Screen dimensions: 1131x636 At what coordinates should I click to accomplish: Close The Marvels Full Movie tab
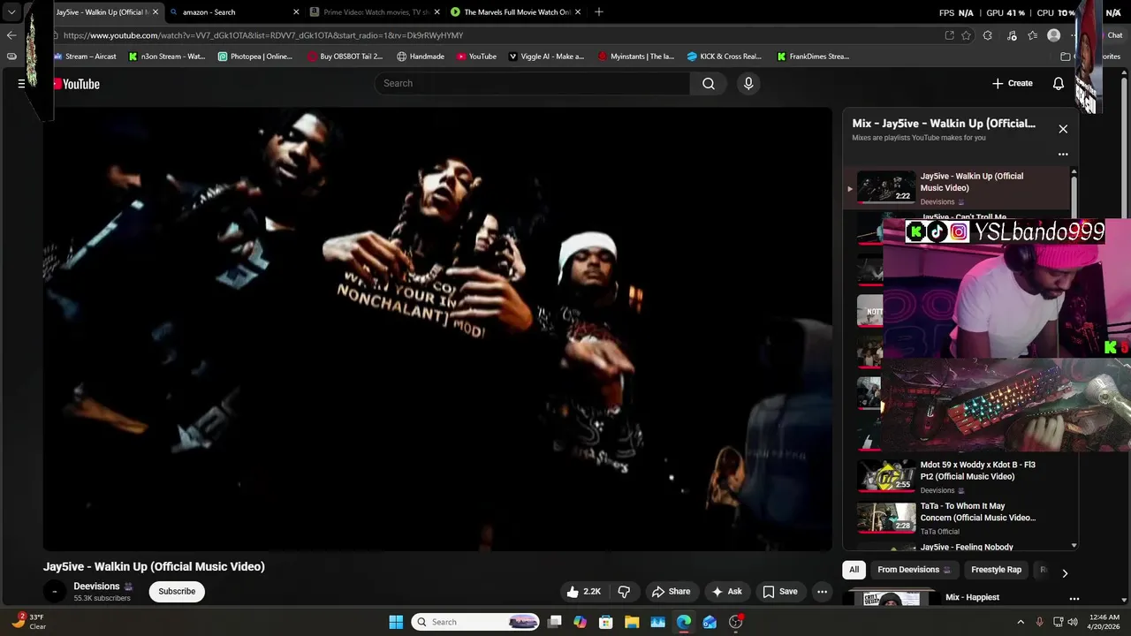[578, 12]
